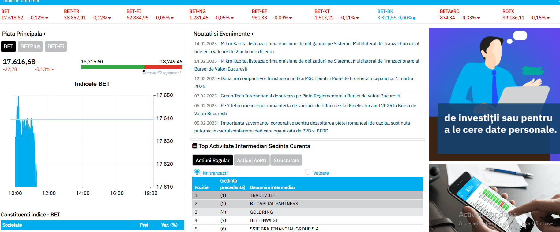Open the Actiuni AeRO tab
560x232 pixels.
pyautogui.click(x=252, y=160)
